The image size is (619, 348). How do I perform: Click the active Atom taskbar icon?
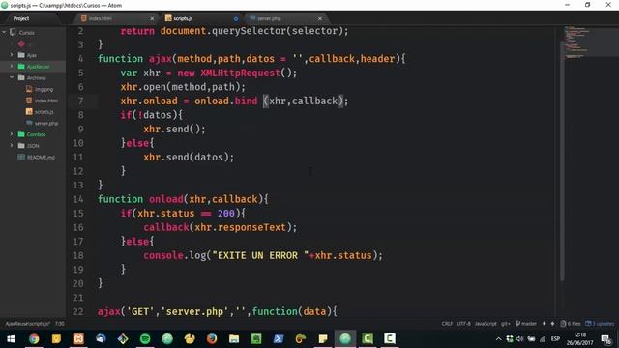tap(345, 339)
